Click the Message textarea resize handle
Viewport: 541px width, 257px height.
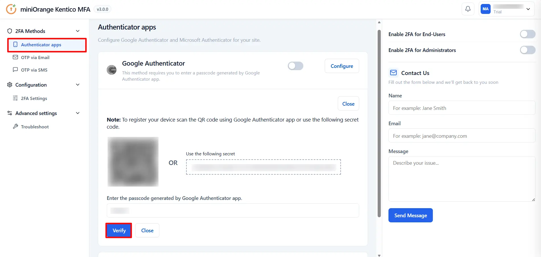(x=533, y=200)
